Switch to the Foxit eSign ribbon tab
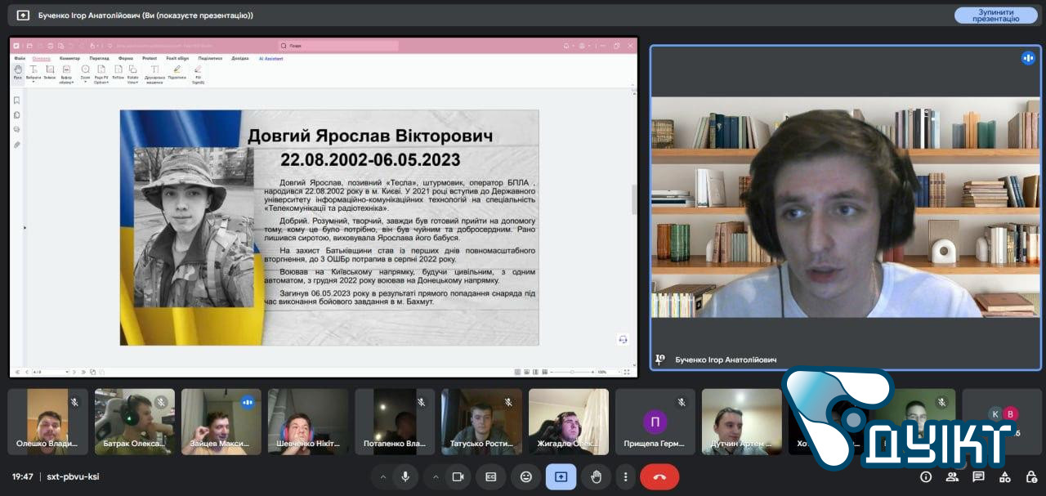This screenshot has width=1046, height=496. 177,59
